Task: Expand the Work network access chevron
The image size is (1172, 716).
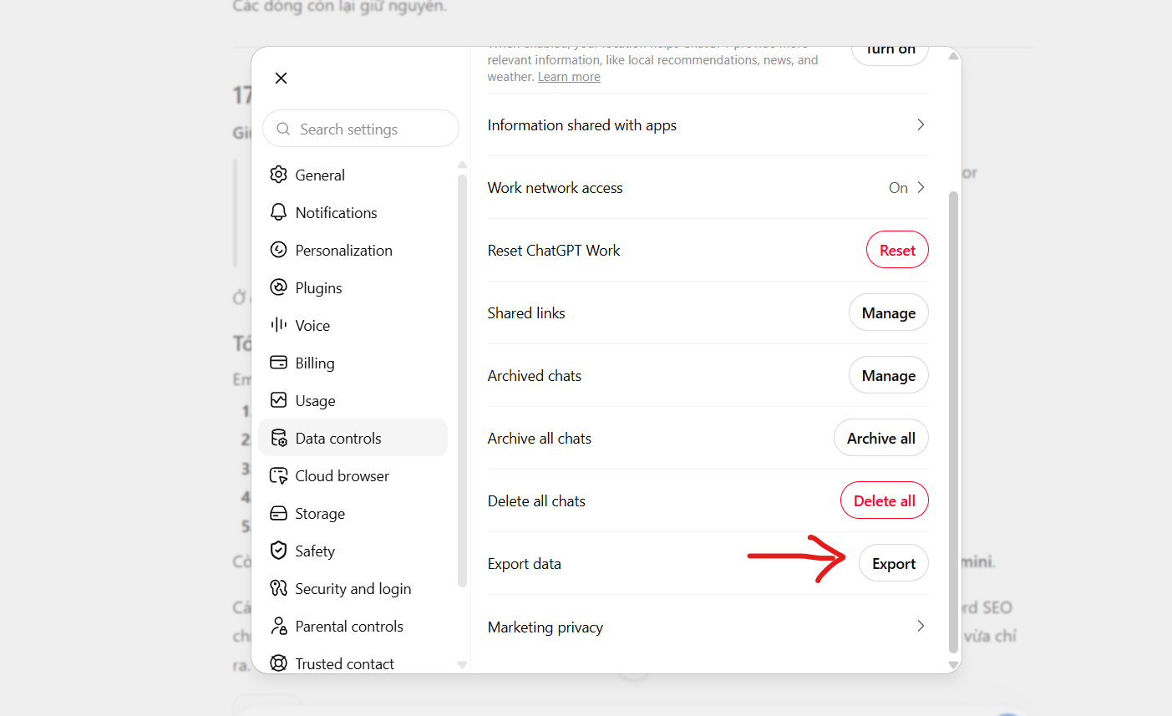Action: (921, 187)
